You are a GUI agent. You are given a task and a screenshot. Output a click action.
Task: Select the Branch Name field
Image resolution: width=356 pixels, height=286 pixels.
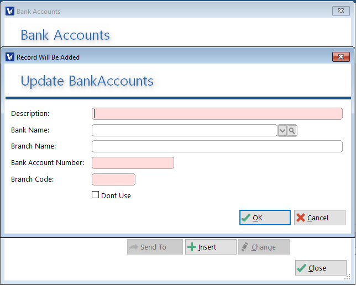click(217, 146)
